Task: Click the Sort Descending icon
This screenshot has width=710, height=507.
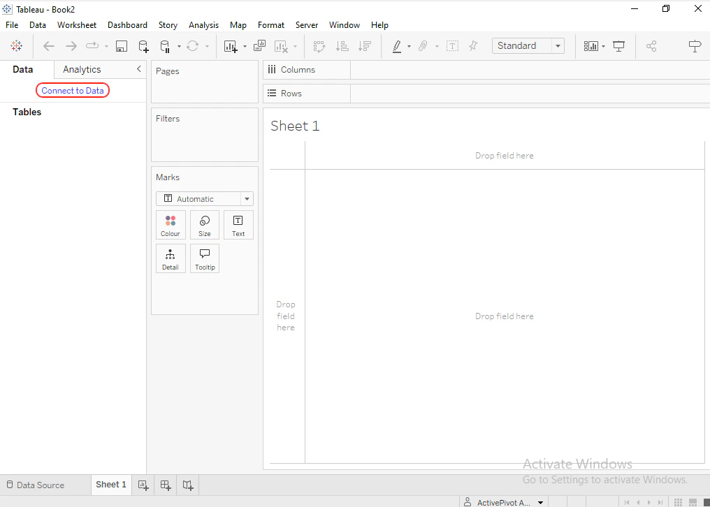Action: [365, 46]
